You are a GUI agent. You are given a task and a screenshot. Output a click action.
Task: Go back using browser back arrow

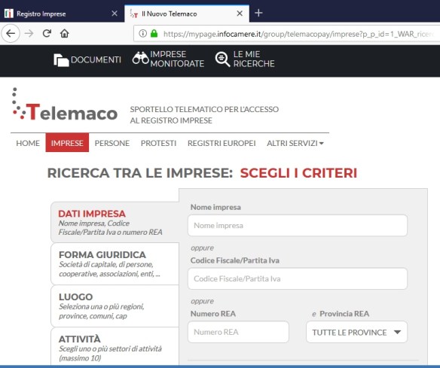(x=11, y=34)
